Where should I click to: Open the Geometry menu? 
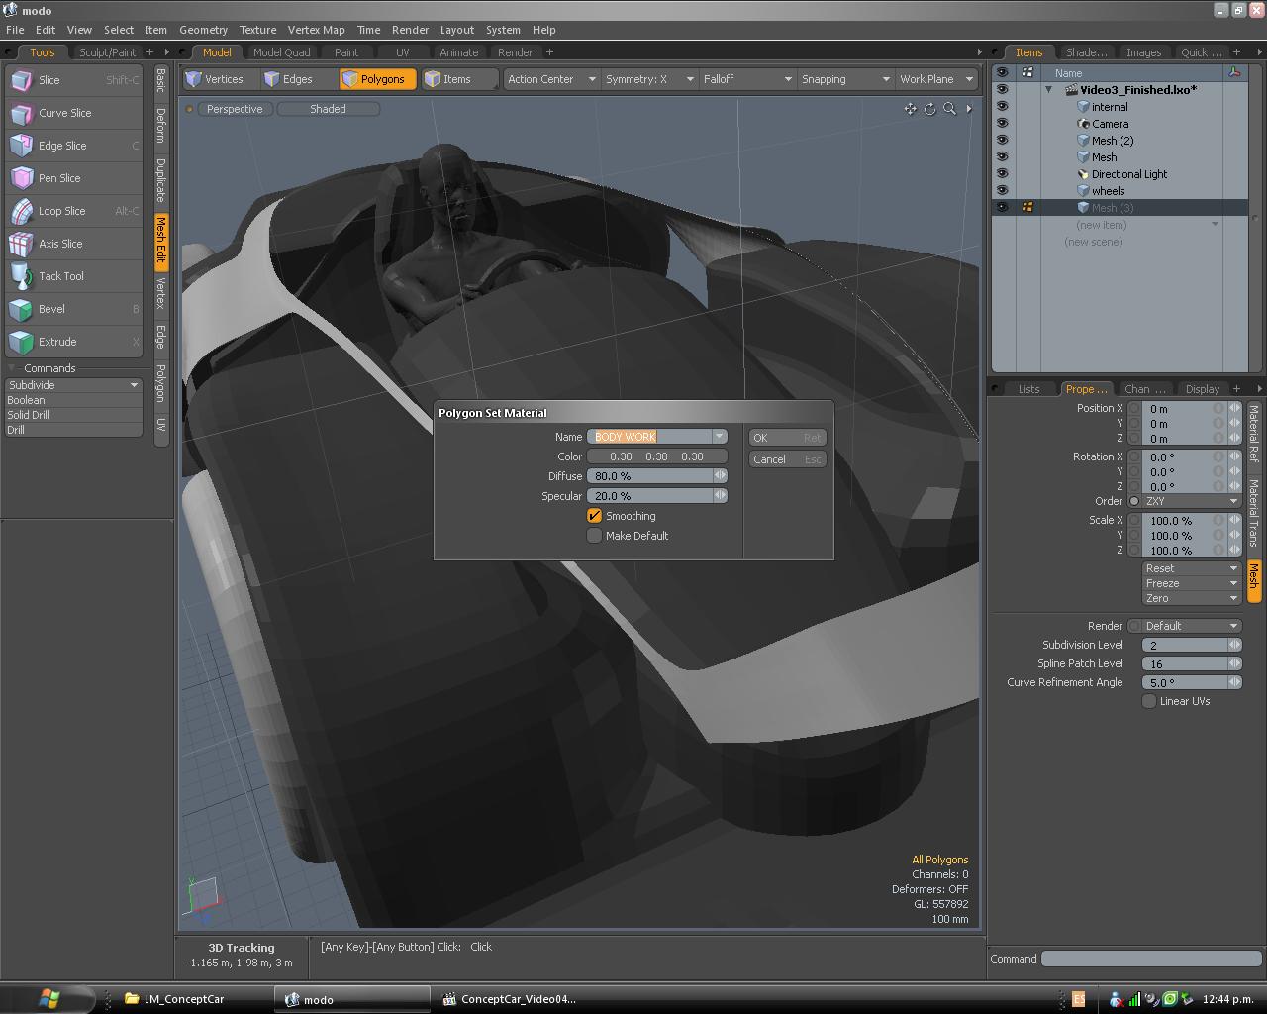(203, 30)
